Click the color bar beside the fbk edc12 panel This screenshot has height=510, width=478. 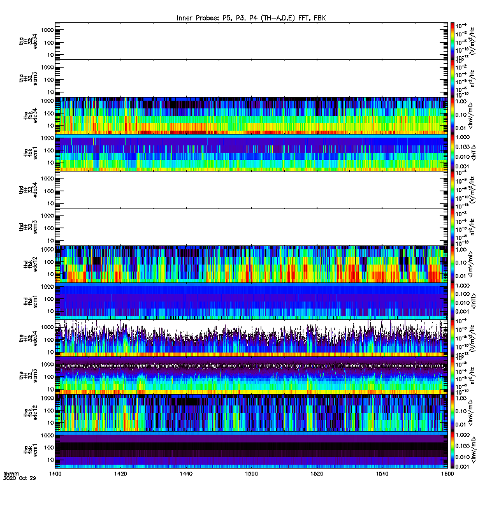[x=453, y=412]
